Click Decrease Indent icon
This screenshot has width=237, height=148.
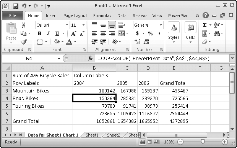tap(94, 42)
